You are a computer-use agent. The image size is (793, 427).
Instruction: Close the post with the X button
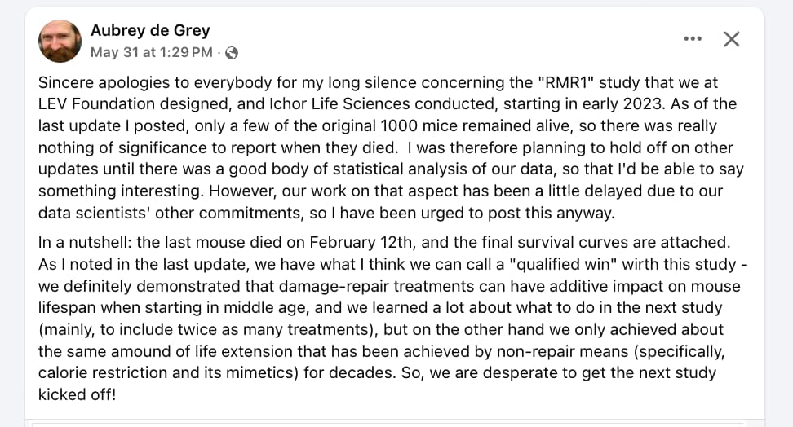[x=731, y=39]
